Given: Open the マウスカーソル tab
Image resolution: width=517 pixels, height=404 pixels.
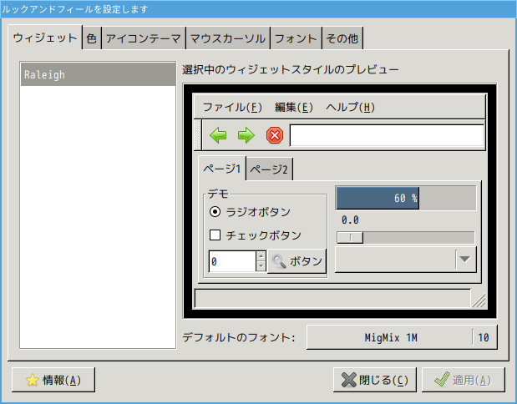Looking at the screenshot, I should (228, 38).
